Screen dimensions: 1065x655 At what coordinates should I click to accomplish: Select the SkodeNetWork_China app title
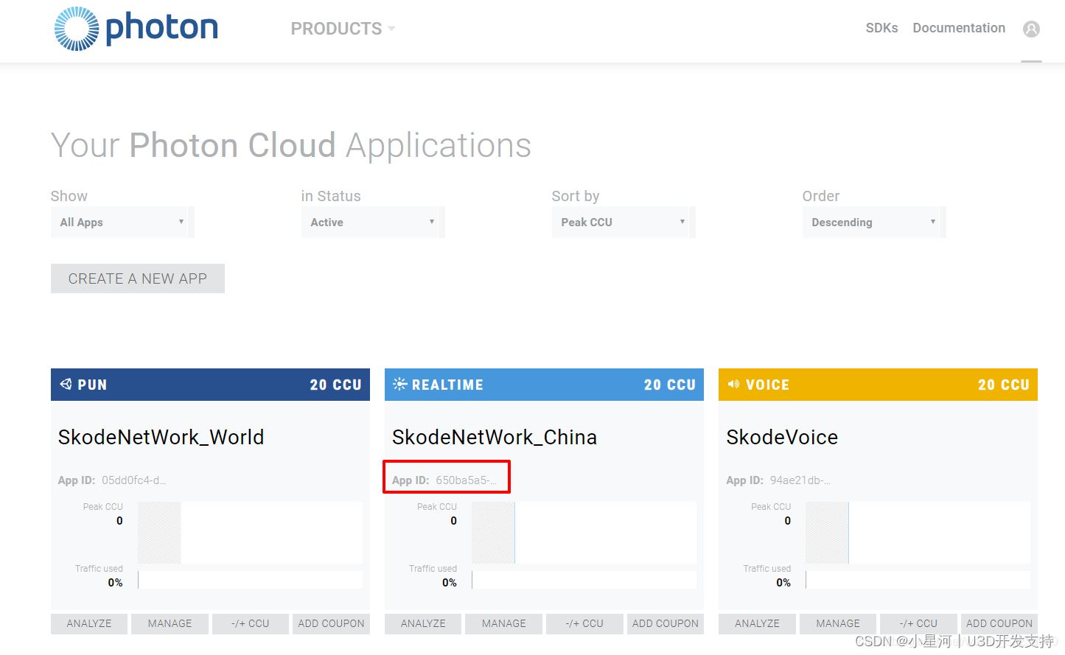point(495,437)
